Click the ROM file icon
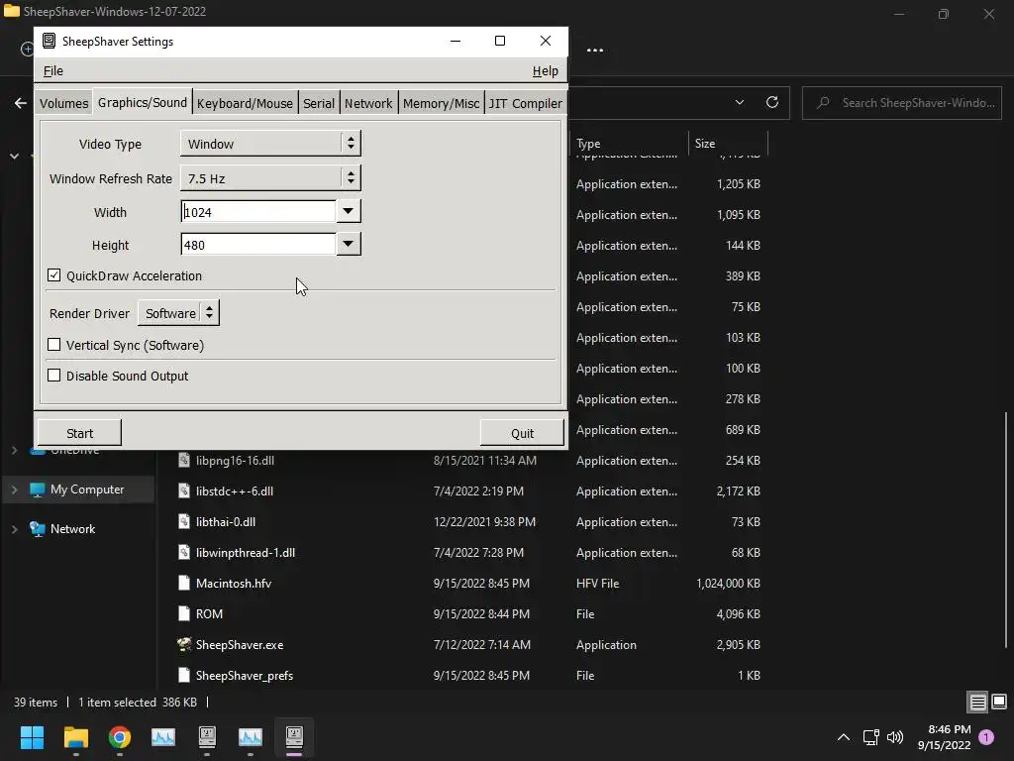 click(184, 614)
